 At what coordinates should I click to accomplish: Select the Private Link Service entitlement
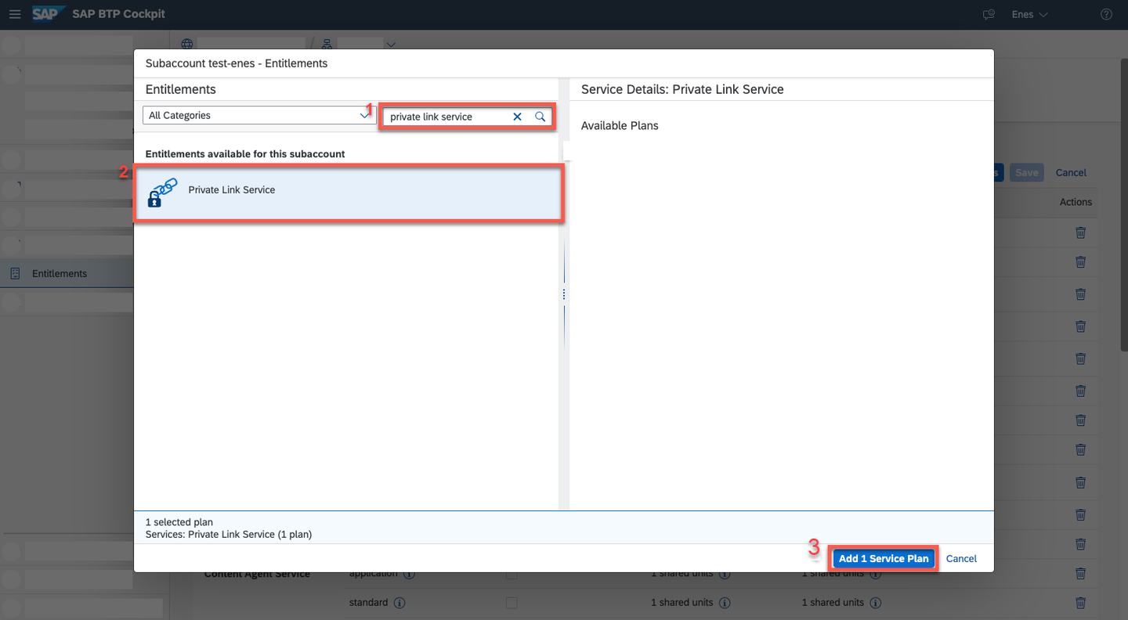[x=349, y=193]
